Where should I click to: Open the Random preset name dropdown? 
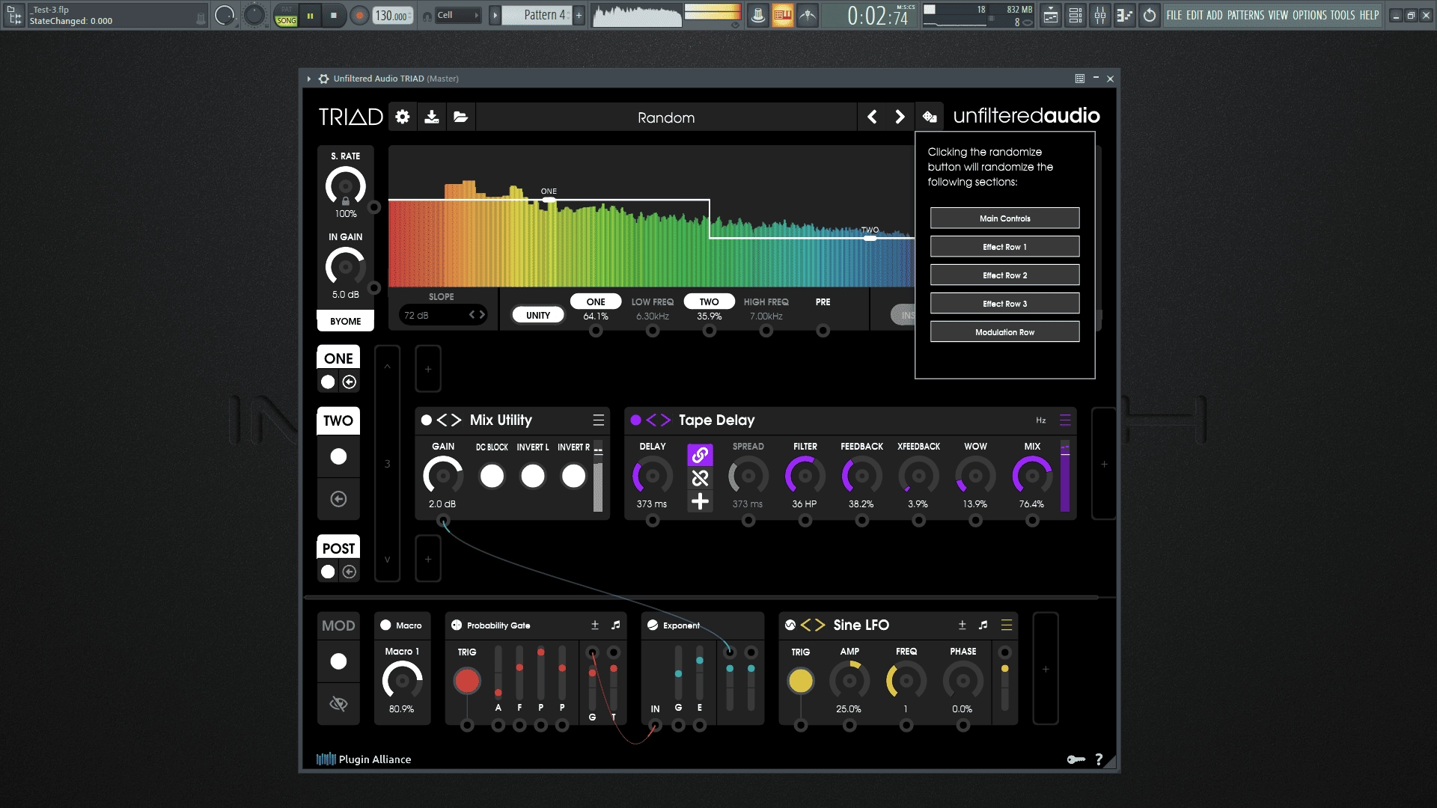click(666, 117)
